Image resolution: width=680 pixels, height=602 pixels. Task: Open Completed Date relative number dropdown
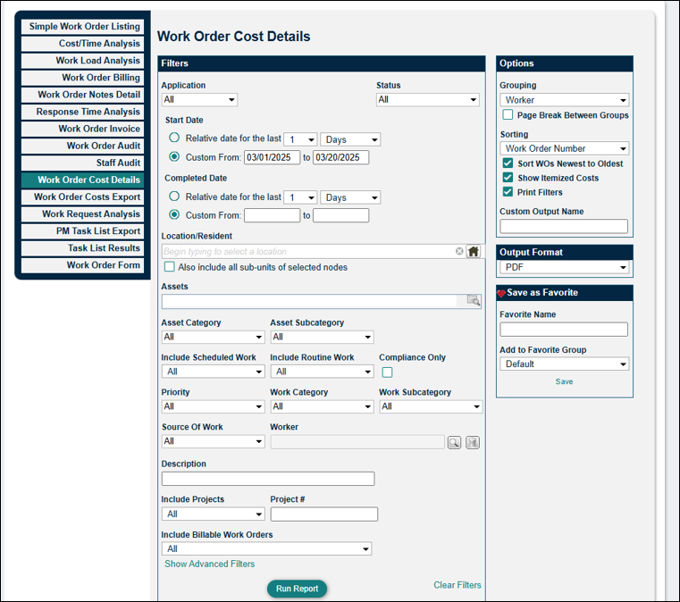(x=300, y=197)
